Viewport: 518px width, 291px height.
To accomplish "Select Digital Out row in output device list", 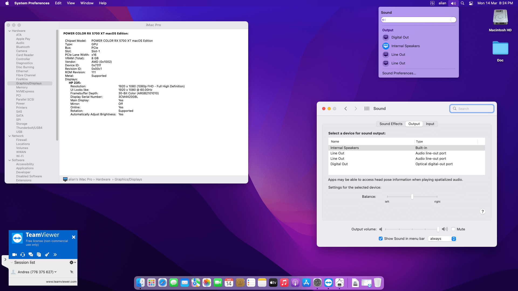I will (x=407, y=164).
